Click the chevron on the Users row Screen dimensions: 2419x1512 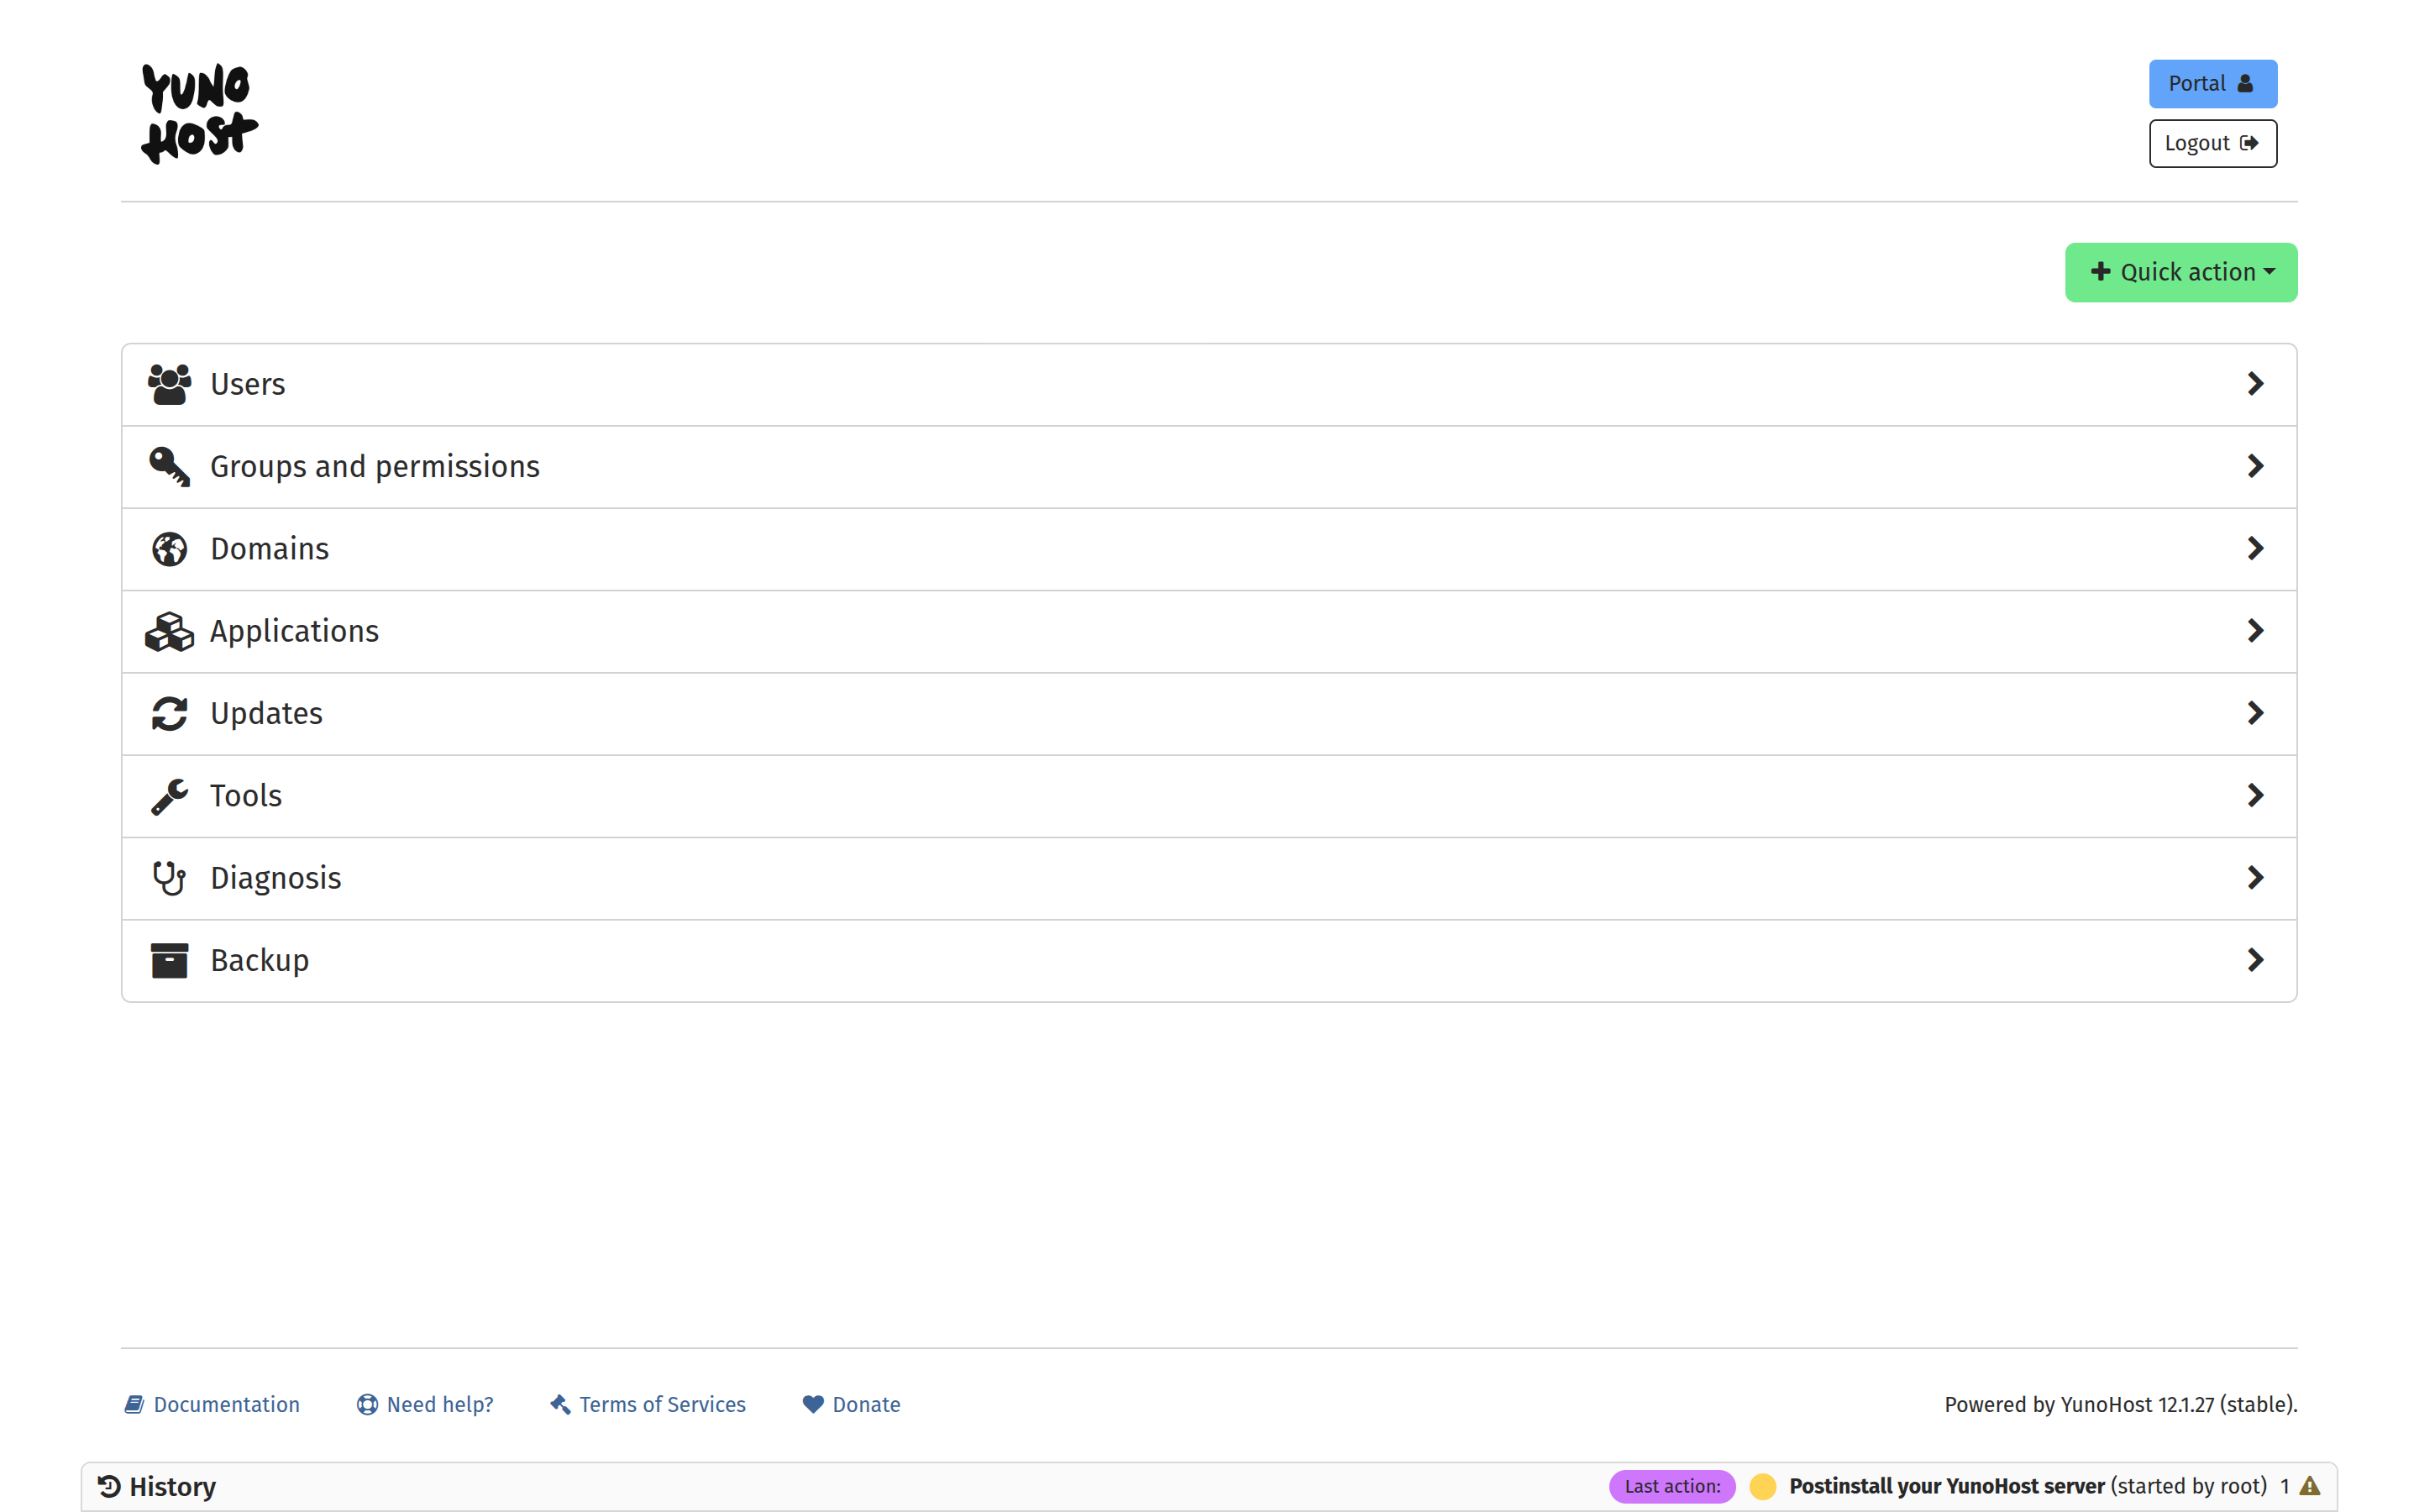pyautogui.click(x=2255, y=384)
